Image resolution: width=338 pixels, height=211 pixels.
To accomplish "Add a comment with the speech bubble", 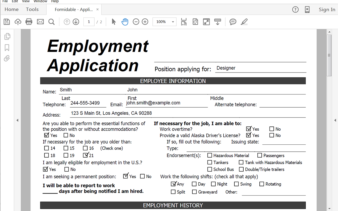I will [233, 22].
